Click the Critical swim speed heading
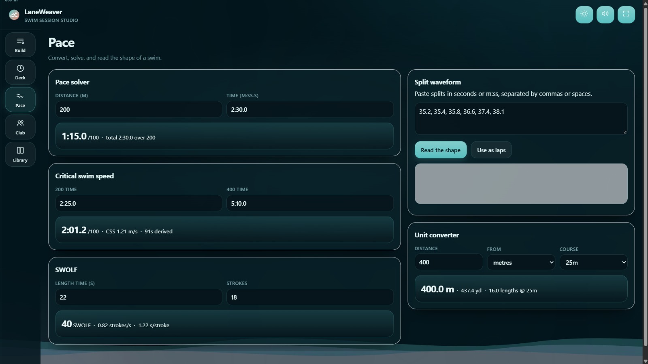The width and height of the screenshot is (648, 364). click(x=84, y=176)
